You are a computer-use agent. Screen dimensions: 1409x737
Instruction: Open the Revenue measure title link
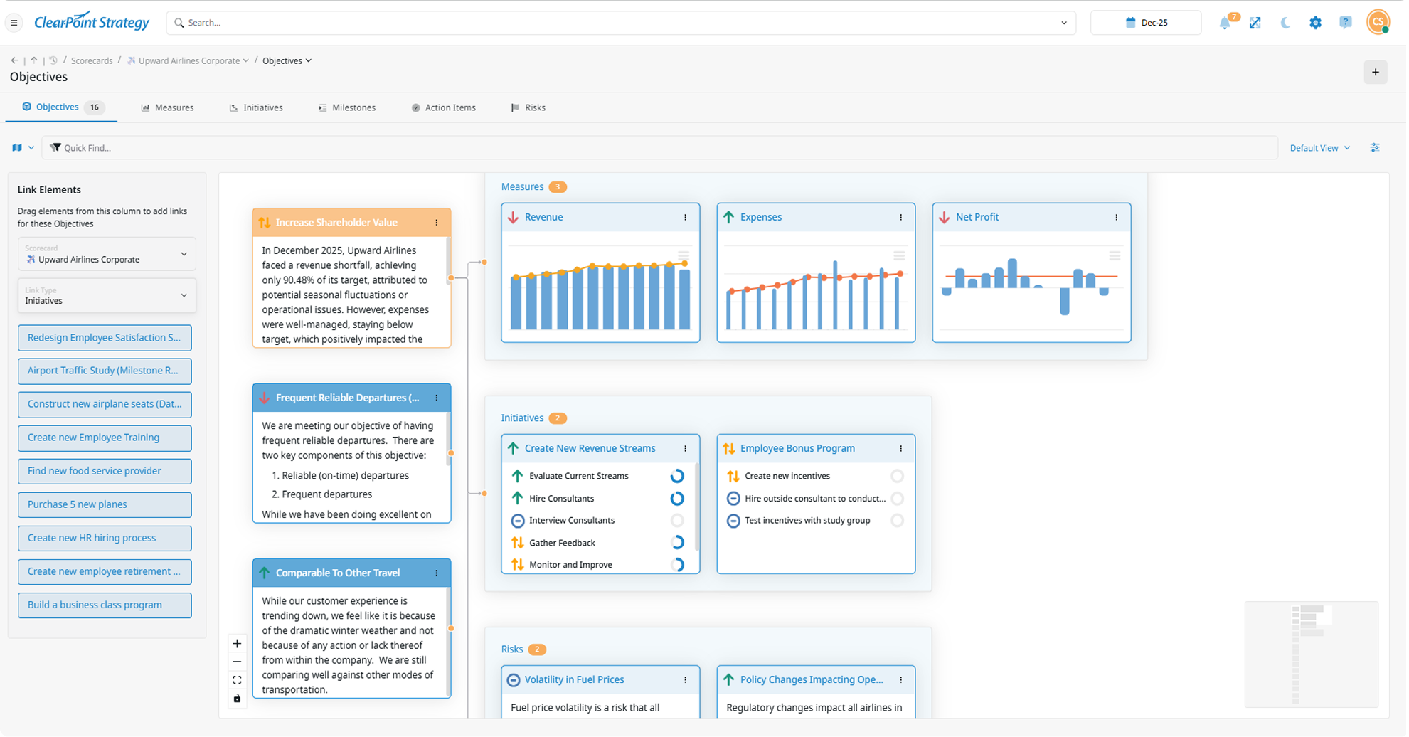[x=545, y=218]
